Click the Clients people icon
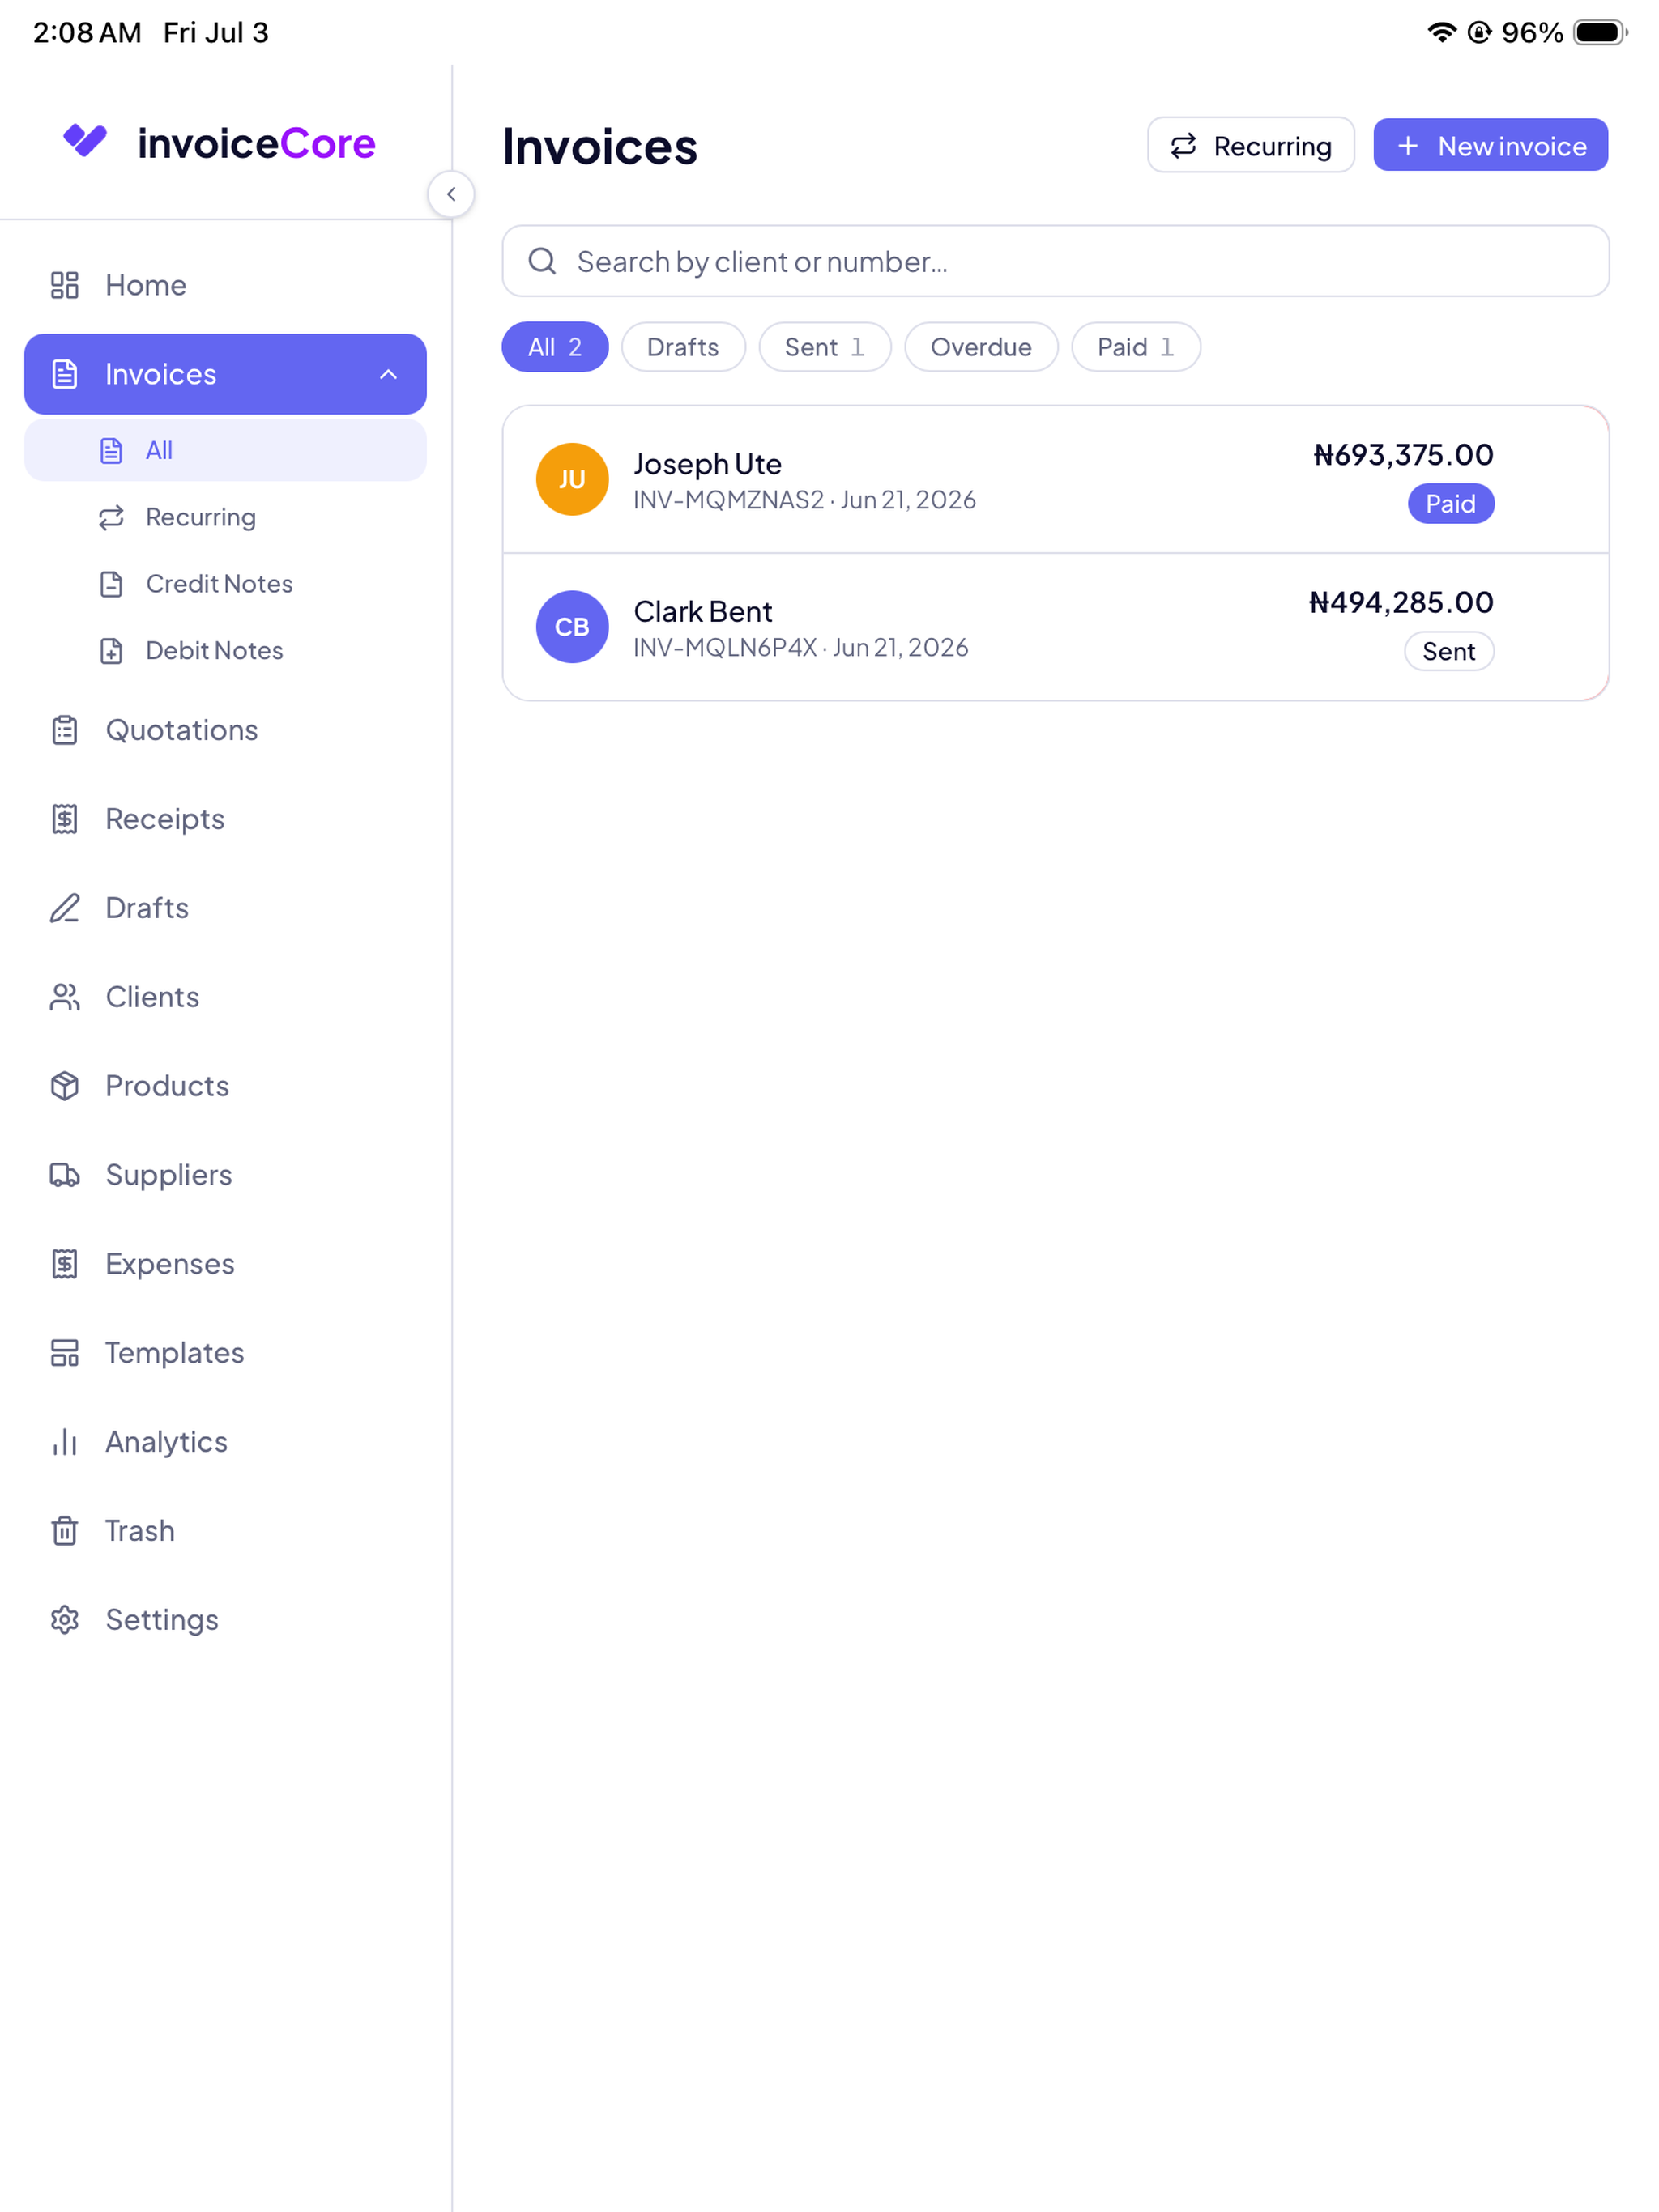 tap(65, 997)
